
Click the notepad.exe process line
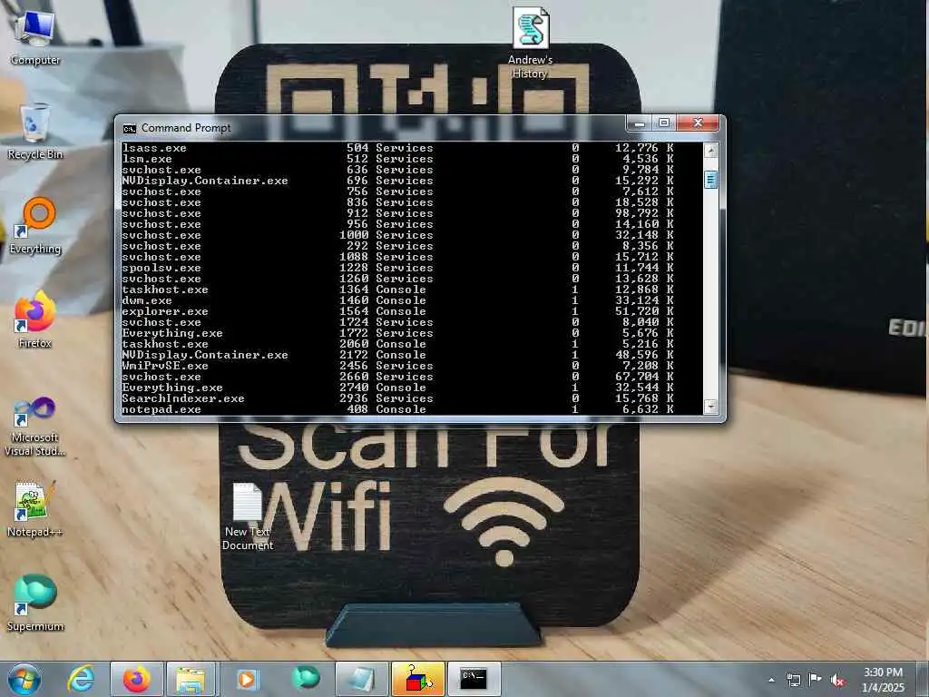[x=397, y=409]
